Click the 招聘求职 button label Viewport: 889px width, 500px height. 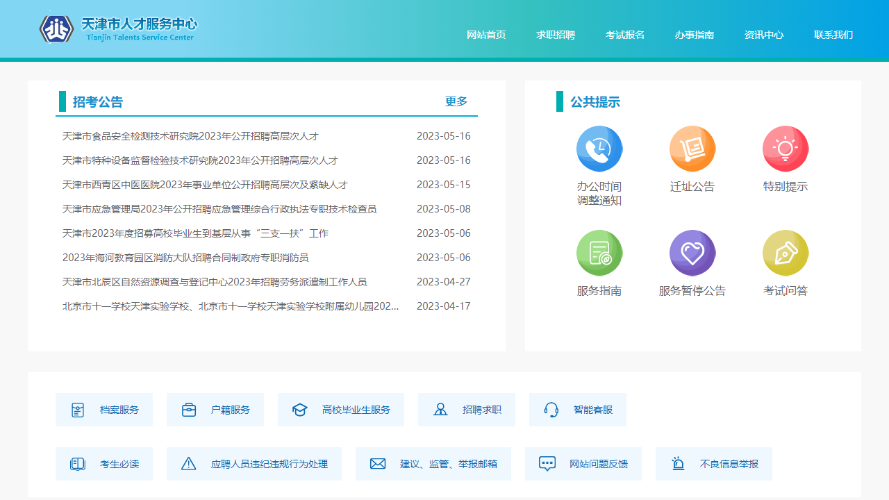click(482, 410)
